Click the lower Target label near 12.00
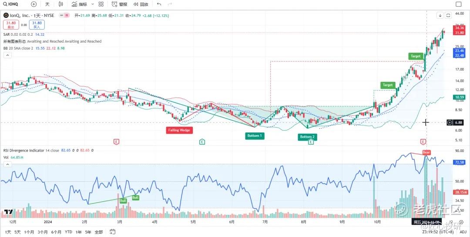The height and width of the screenshot is (237, 470). pos(388,85)
